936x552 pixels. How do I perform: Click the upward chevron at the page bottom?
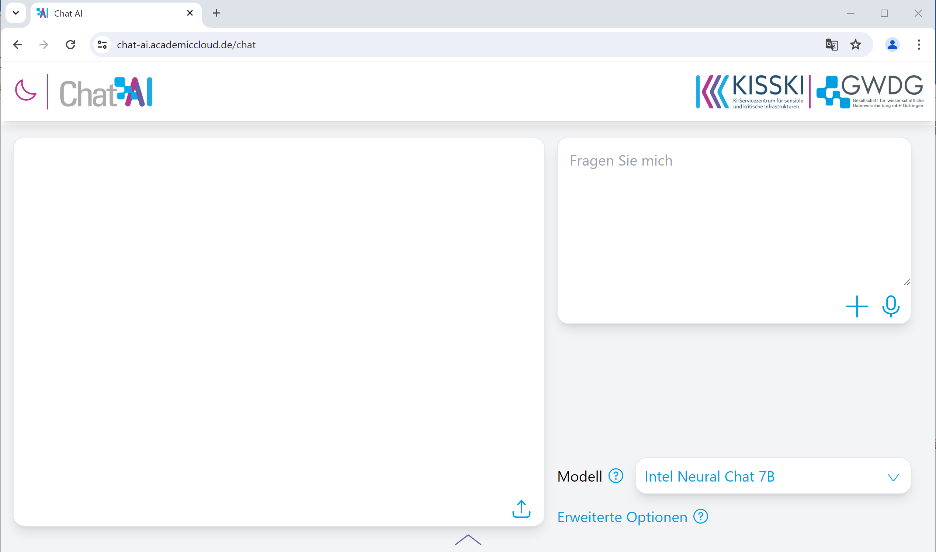tap(468, 540)
